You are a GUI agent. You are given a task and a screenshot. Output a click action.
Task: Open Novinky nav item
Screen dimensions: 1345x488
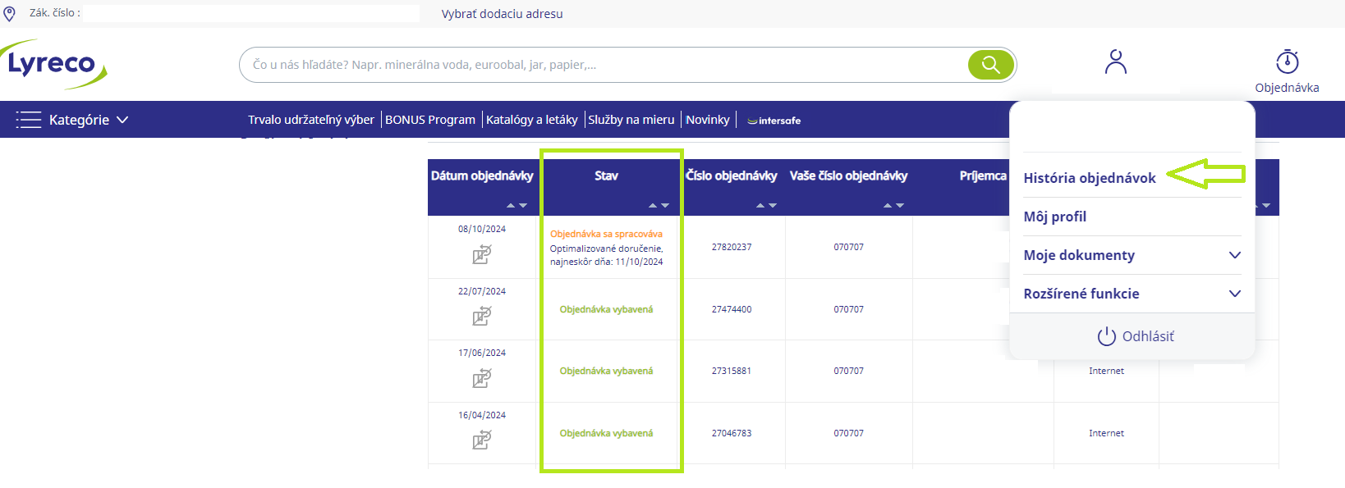[x=708, y=120]
